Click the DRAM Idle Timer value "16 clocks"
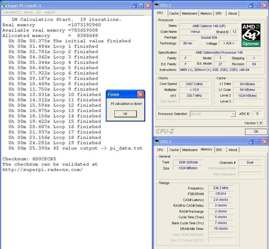Screen dimensions: 269x249 point(221,229)
